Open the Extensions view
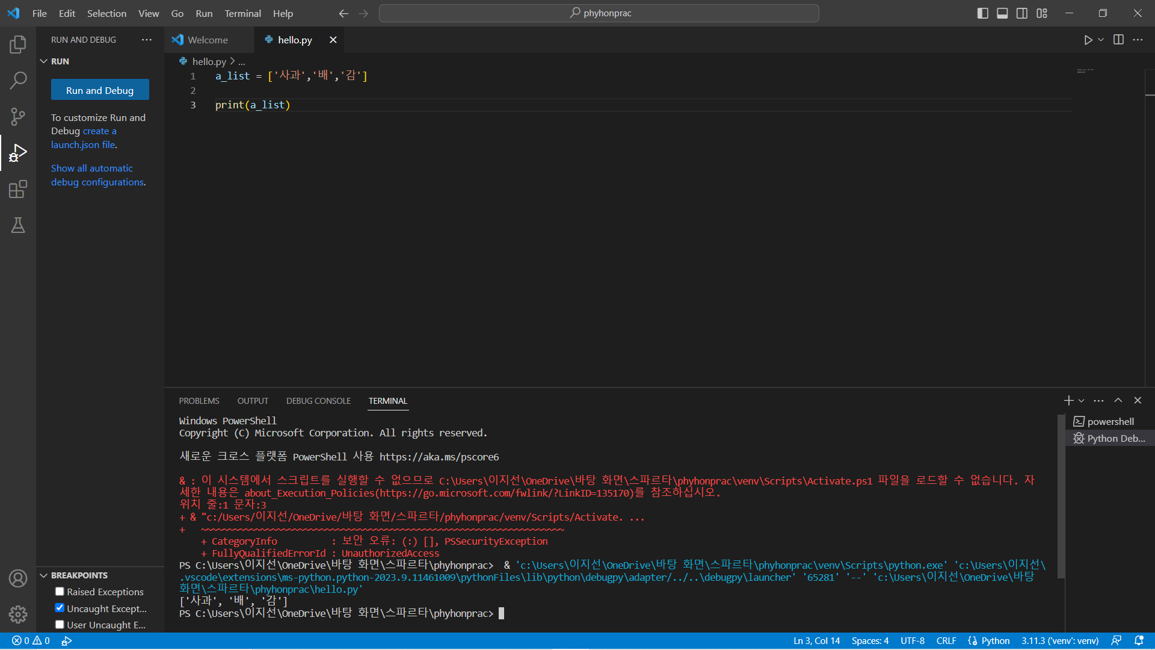1155x650 pixels. coord(18,189)
